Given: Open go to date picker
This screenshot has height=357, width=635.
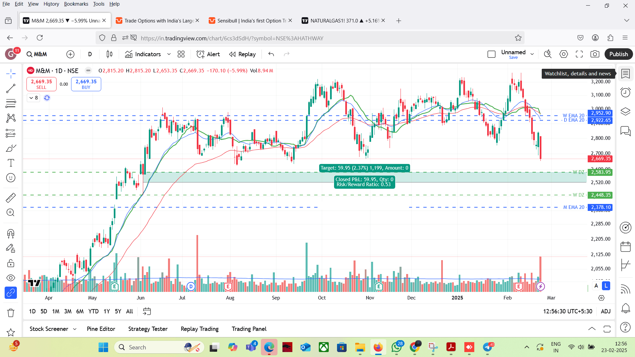Looking at the screenshot, I should [x=147, y=311].
